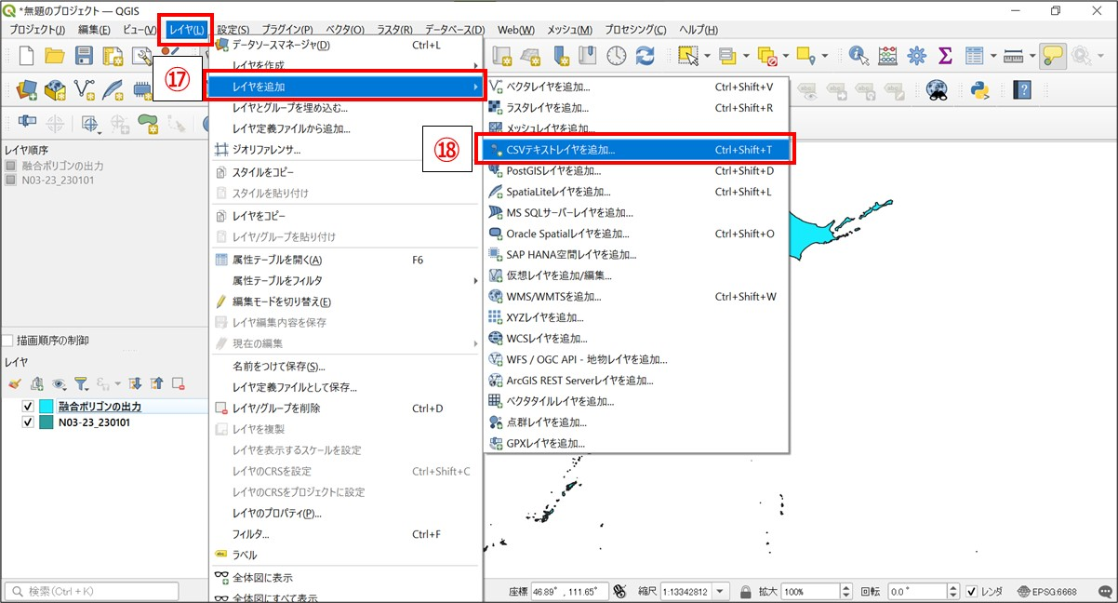Enable the 描画順序の制御 checkbox

(8, 341)
